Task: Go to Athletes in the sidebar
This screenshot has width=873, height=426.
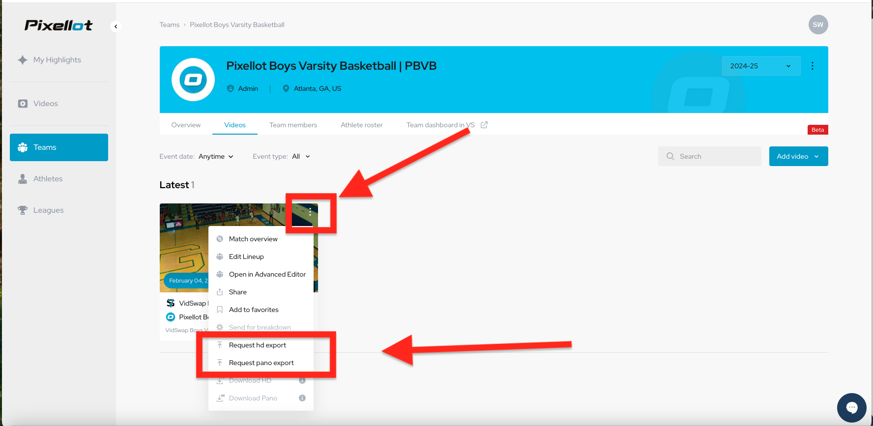Action: click(x=59, y=179)
